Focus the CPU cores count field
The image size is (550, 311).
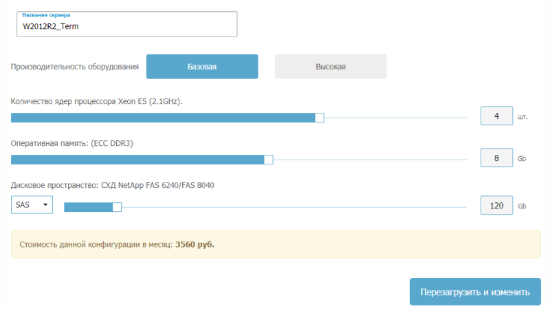point(496,116)
